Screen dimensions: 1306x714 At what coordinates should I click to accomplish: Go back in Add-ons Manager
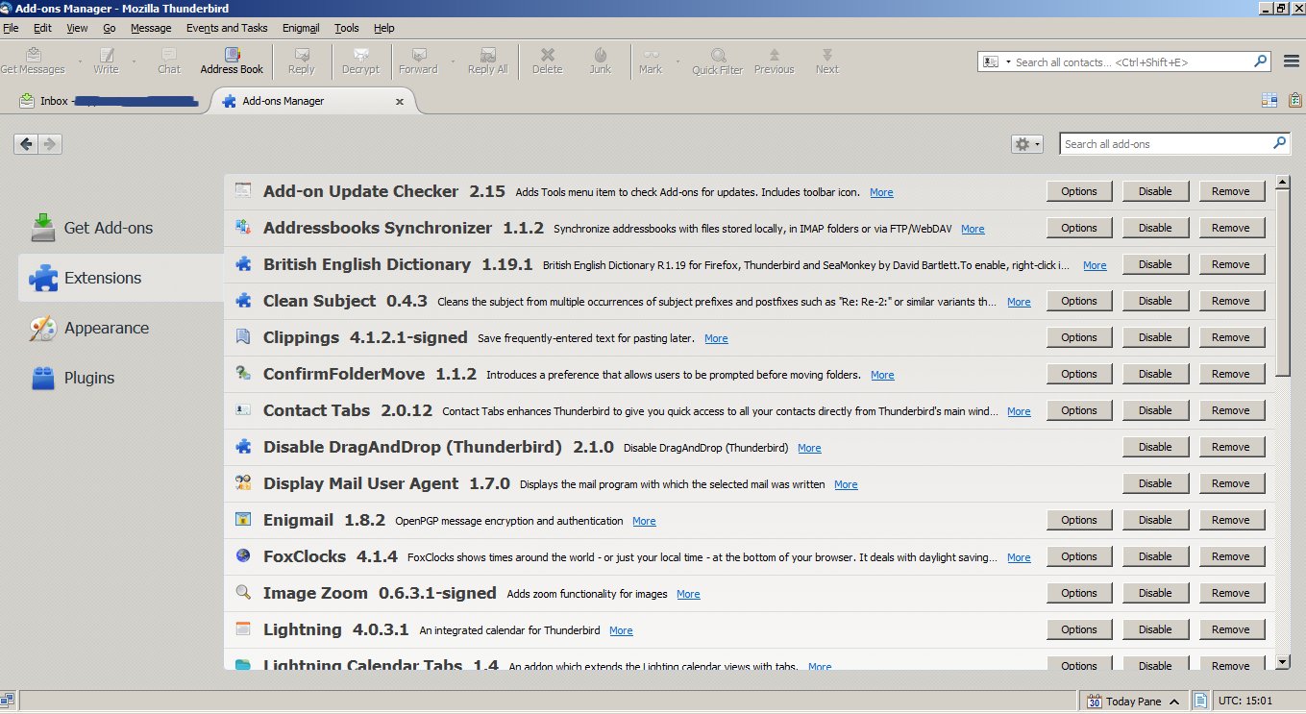point(26,144)
